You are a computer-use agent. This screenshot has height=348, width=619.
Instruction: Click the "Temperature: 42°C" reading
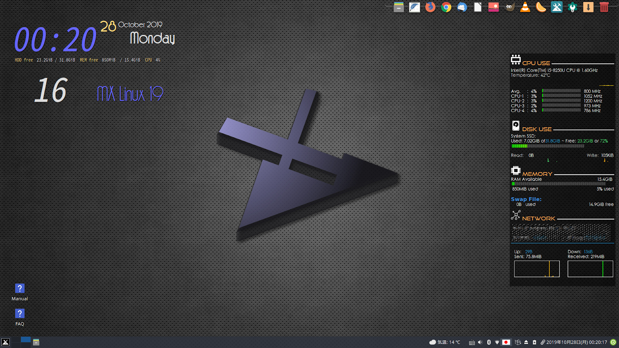pyautogui.click(x=530, y=75)
